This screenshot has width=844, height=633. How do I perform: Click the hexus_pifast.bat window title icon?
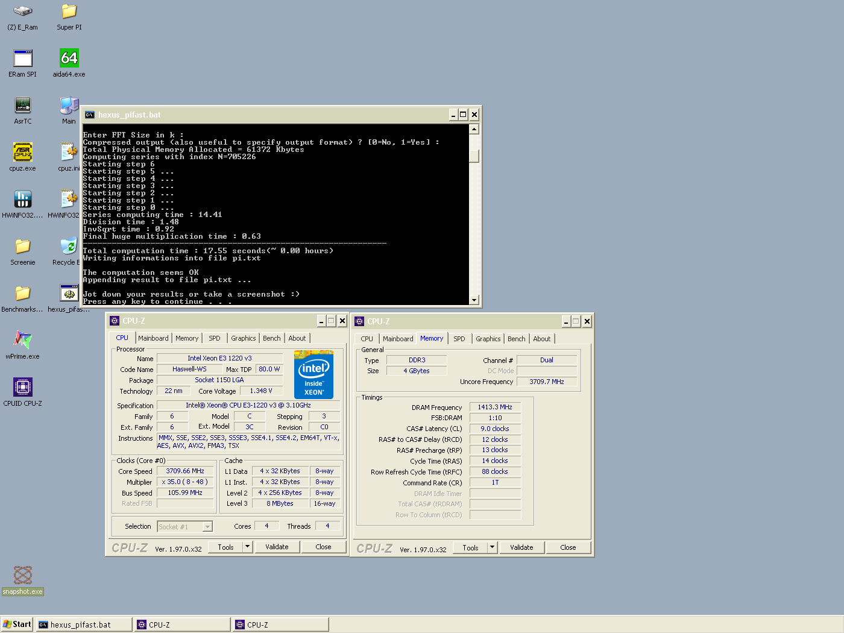coord(90,115)
